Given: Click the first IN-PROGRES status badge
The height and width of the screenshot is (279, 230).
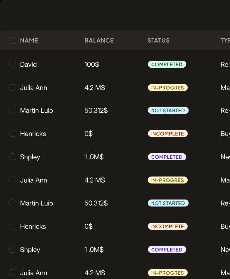Looking at the screenshot, I should (x=167, y=88).
